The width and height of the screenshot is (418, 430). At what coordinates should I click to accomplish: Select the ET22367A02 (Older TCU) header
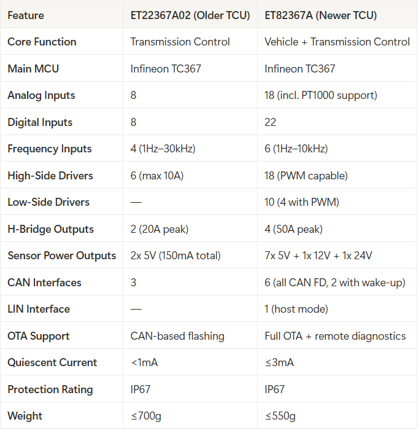point(190,15)
